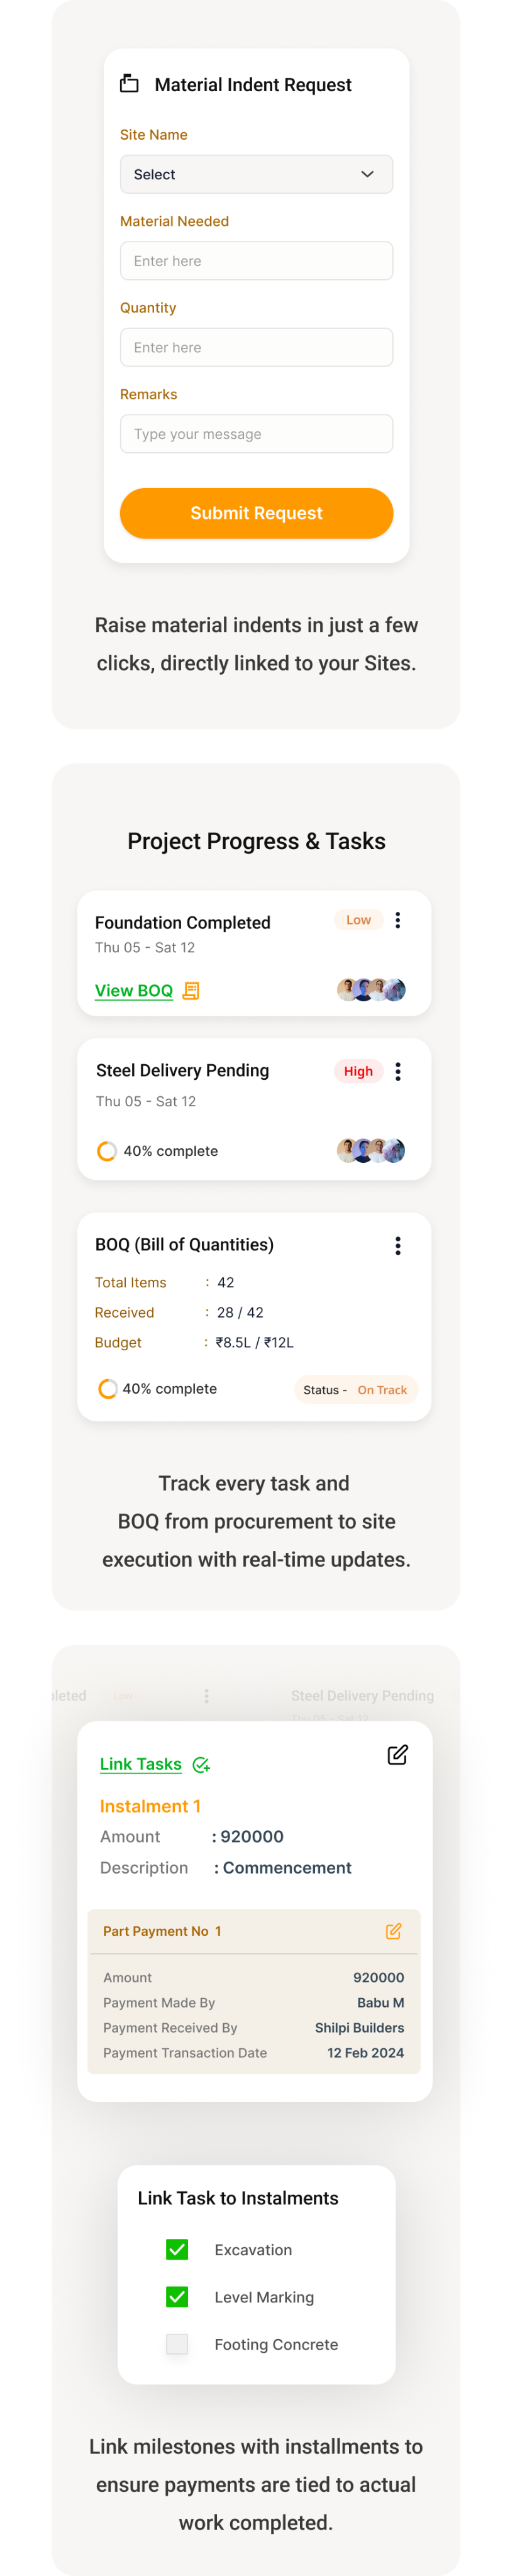Open the BOQ Bill of Quantities kebab menu
This screenshot has width=510, height=2576.
click(x=398, y=1245)
